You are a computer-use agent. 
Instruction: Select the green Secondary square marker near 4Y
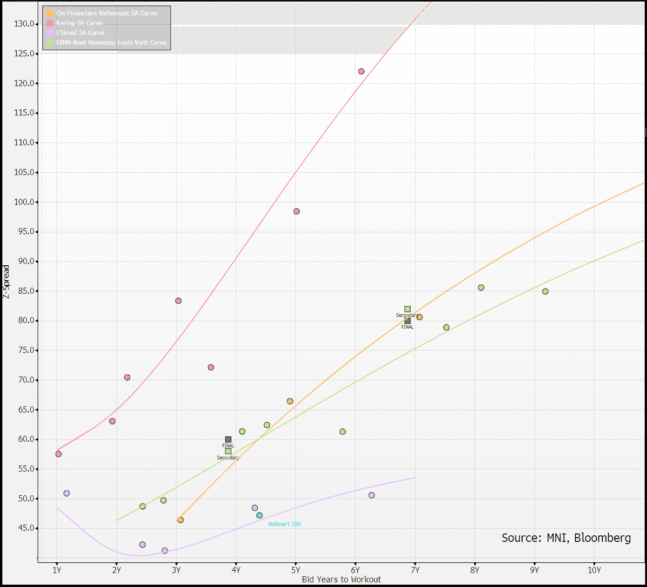pos(228,451)
